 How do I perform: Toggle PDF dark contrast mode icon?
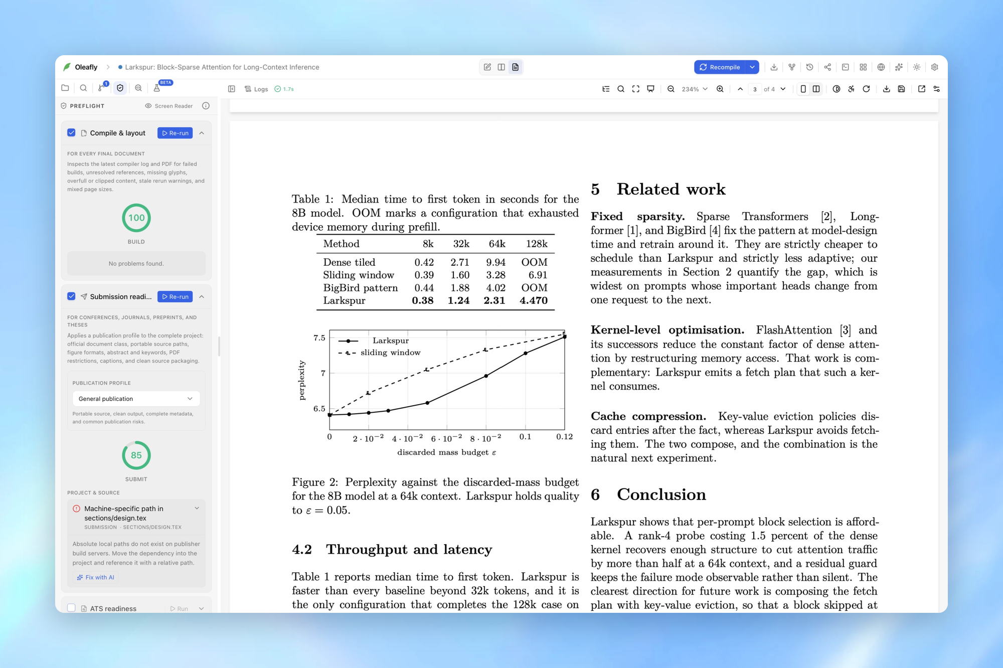837,89
